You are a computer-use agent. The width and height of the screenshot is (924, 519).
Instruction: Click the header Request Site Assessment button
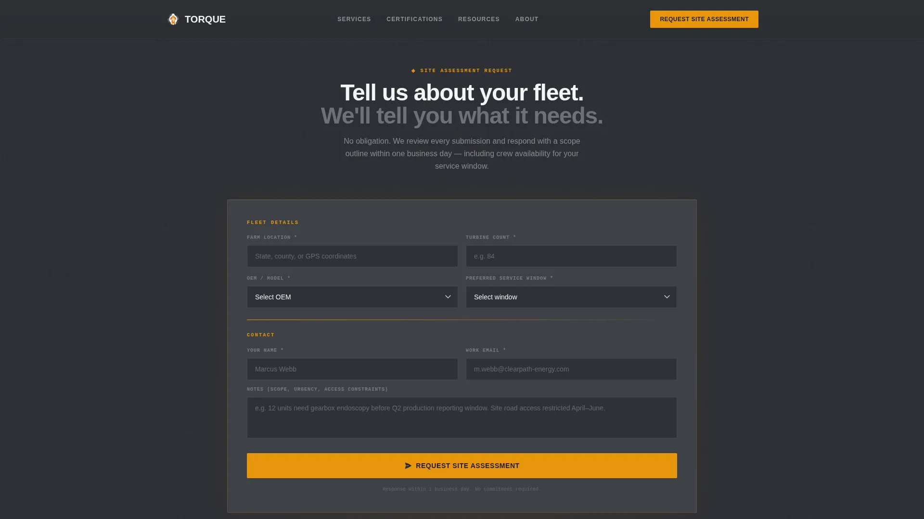[x=704, y=19]
